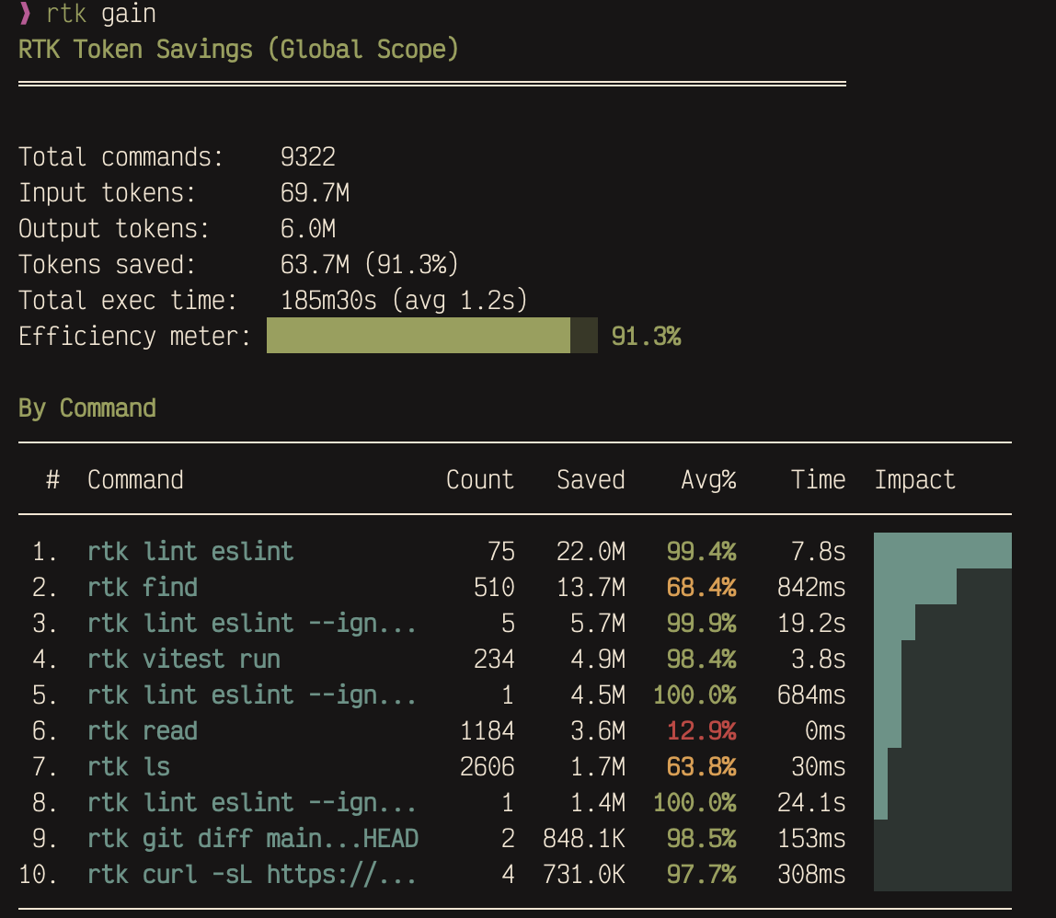
Task: Click the Count column header
Action: pyautogui.click(x=479, y=479)
